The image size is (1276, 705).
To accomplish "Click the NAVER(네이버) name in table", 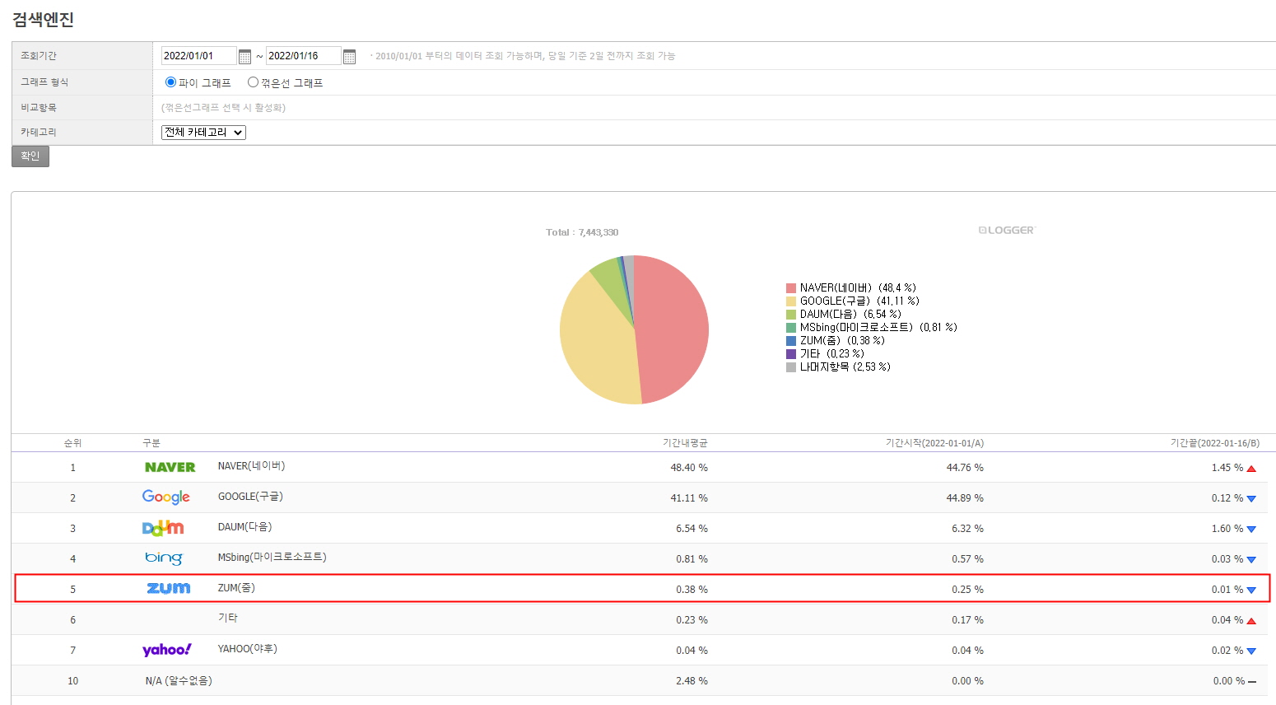I will [x=251, y=466].
